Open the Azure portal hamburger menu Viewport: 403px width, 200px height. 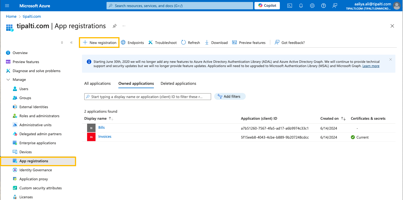(7, 6)
